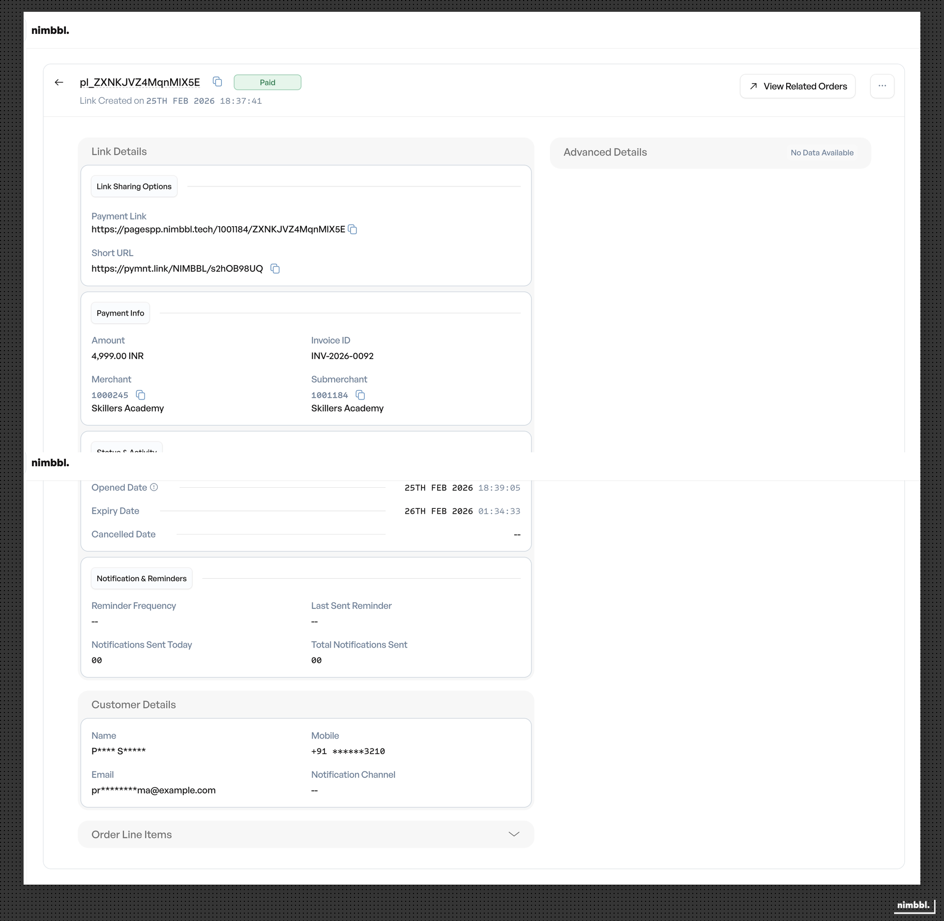Open the pagespp.nimbbl.tech payment link
944x921 pixels.
tap(218, 229)
